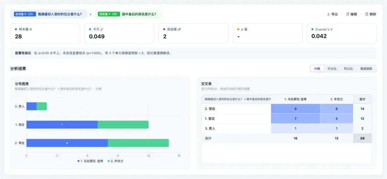Click the 删除 delete button label
Image resolution: width=387 pixels, height=179 pixels.
point(373,14)
